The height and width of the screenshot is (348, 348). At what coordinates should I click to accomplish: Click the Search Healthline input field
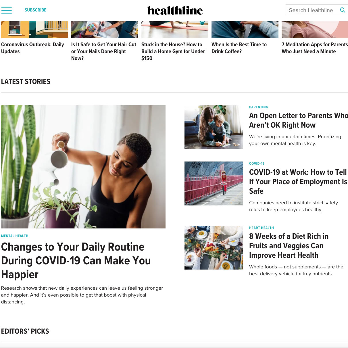point(313,10)
